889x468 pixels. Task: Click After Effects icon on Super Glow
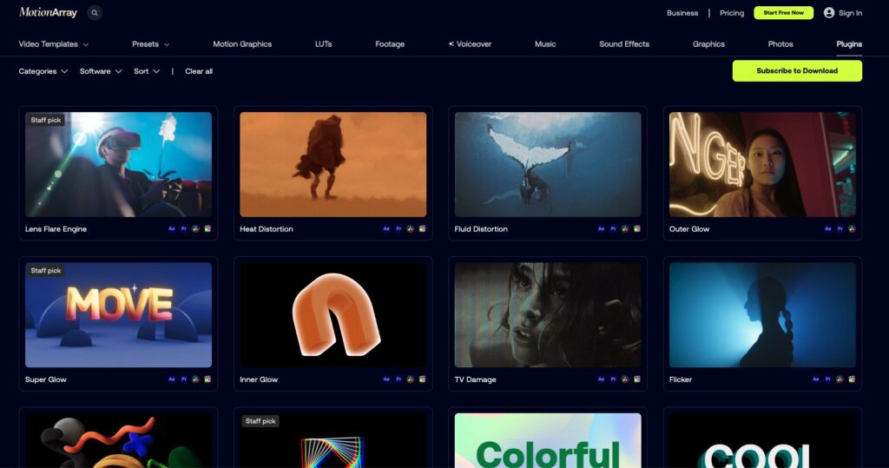pos(172,379)
